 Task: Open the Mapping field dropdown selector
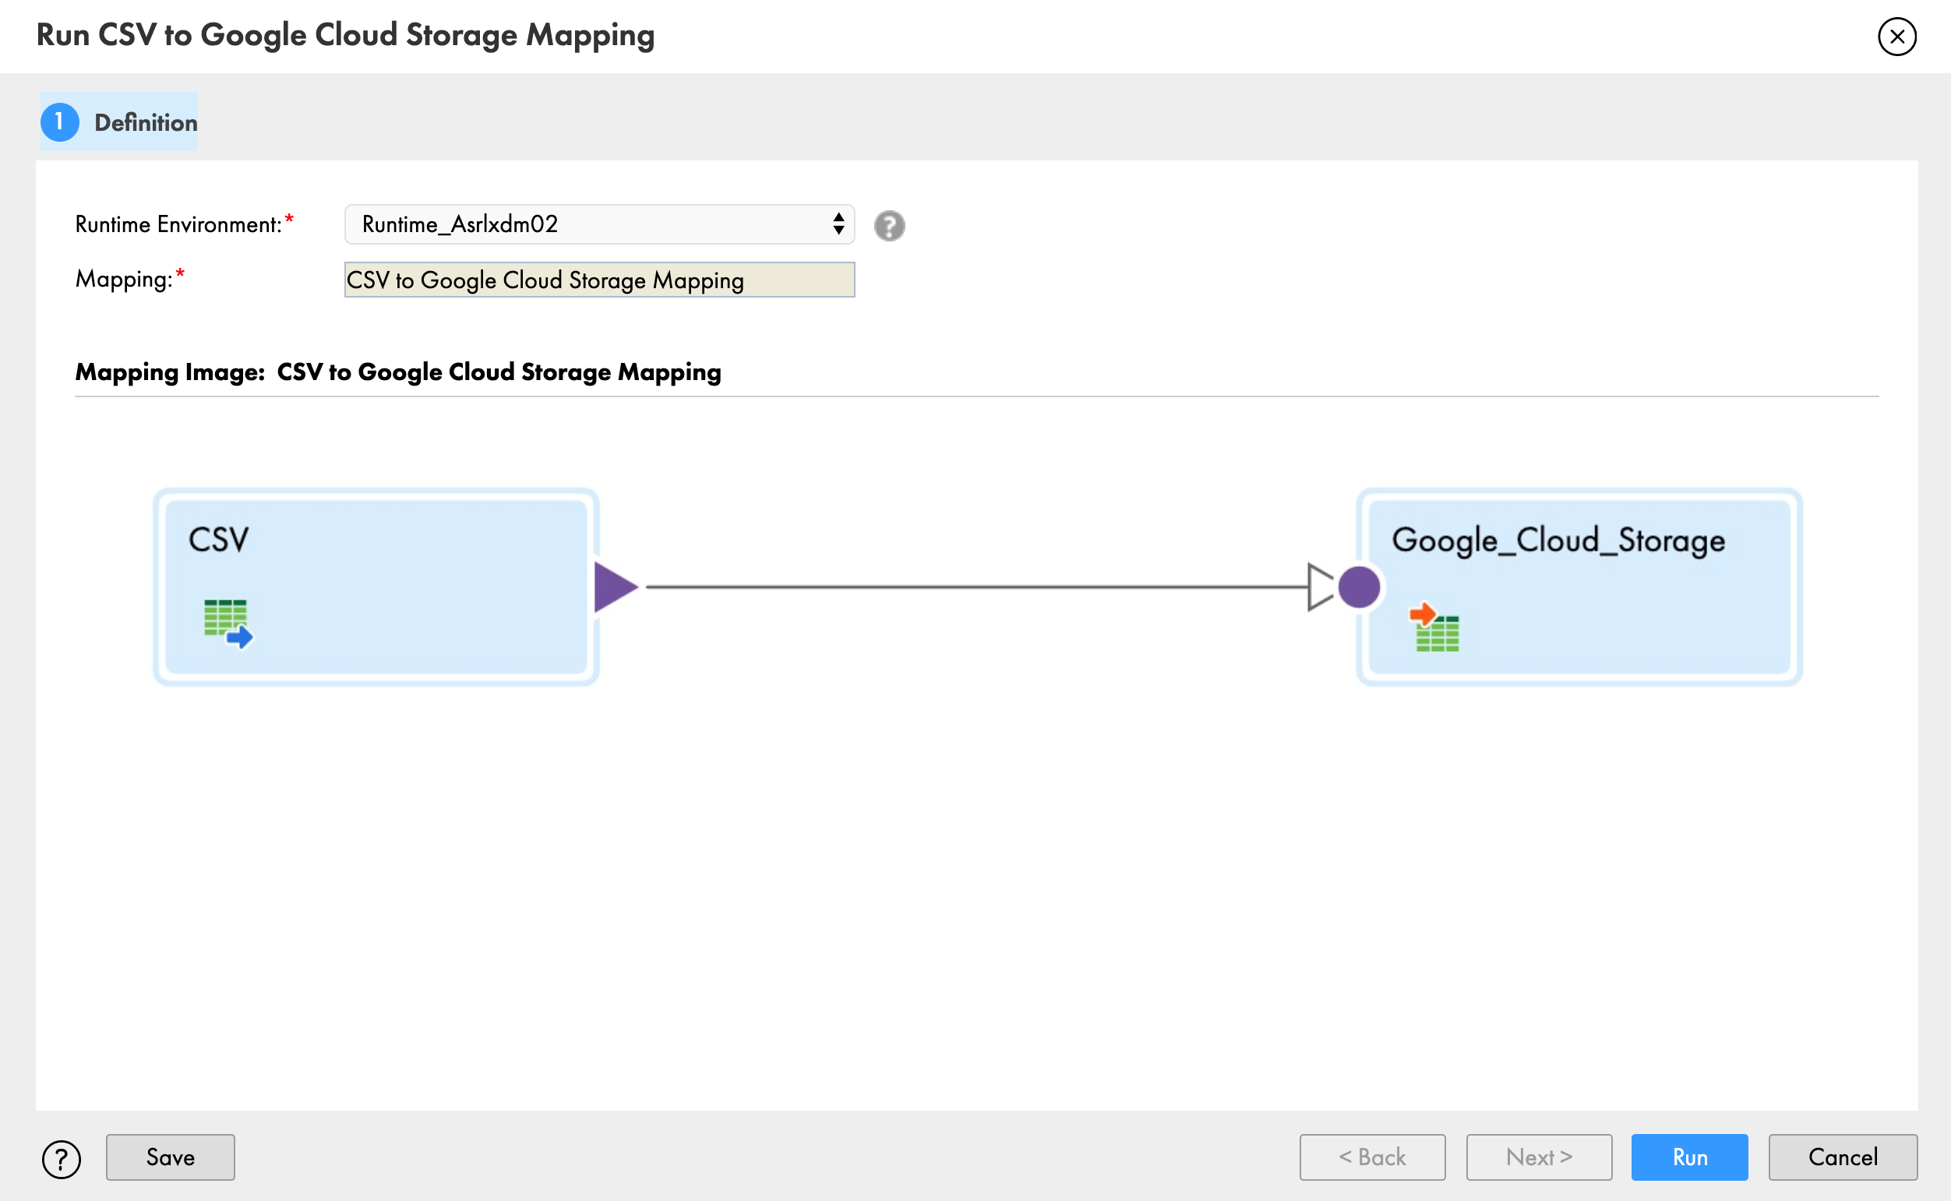pyautogui.click(x=599, y=279)
